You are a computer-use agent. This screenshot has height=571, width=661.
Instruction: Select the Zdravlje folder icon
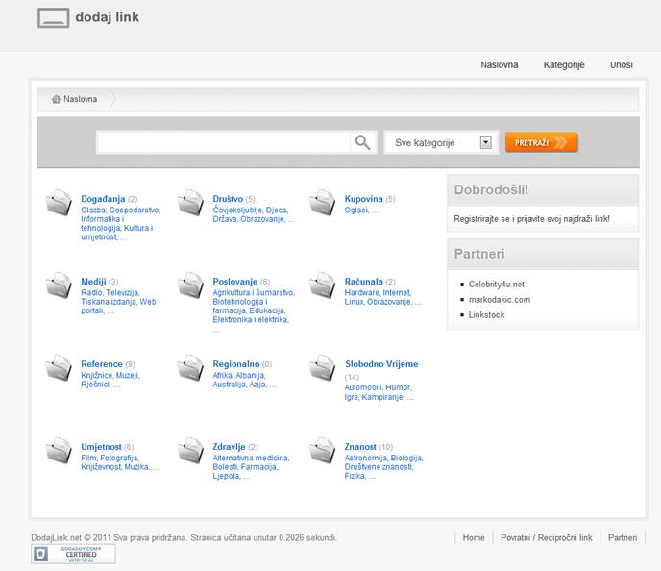(190, 451)
